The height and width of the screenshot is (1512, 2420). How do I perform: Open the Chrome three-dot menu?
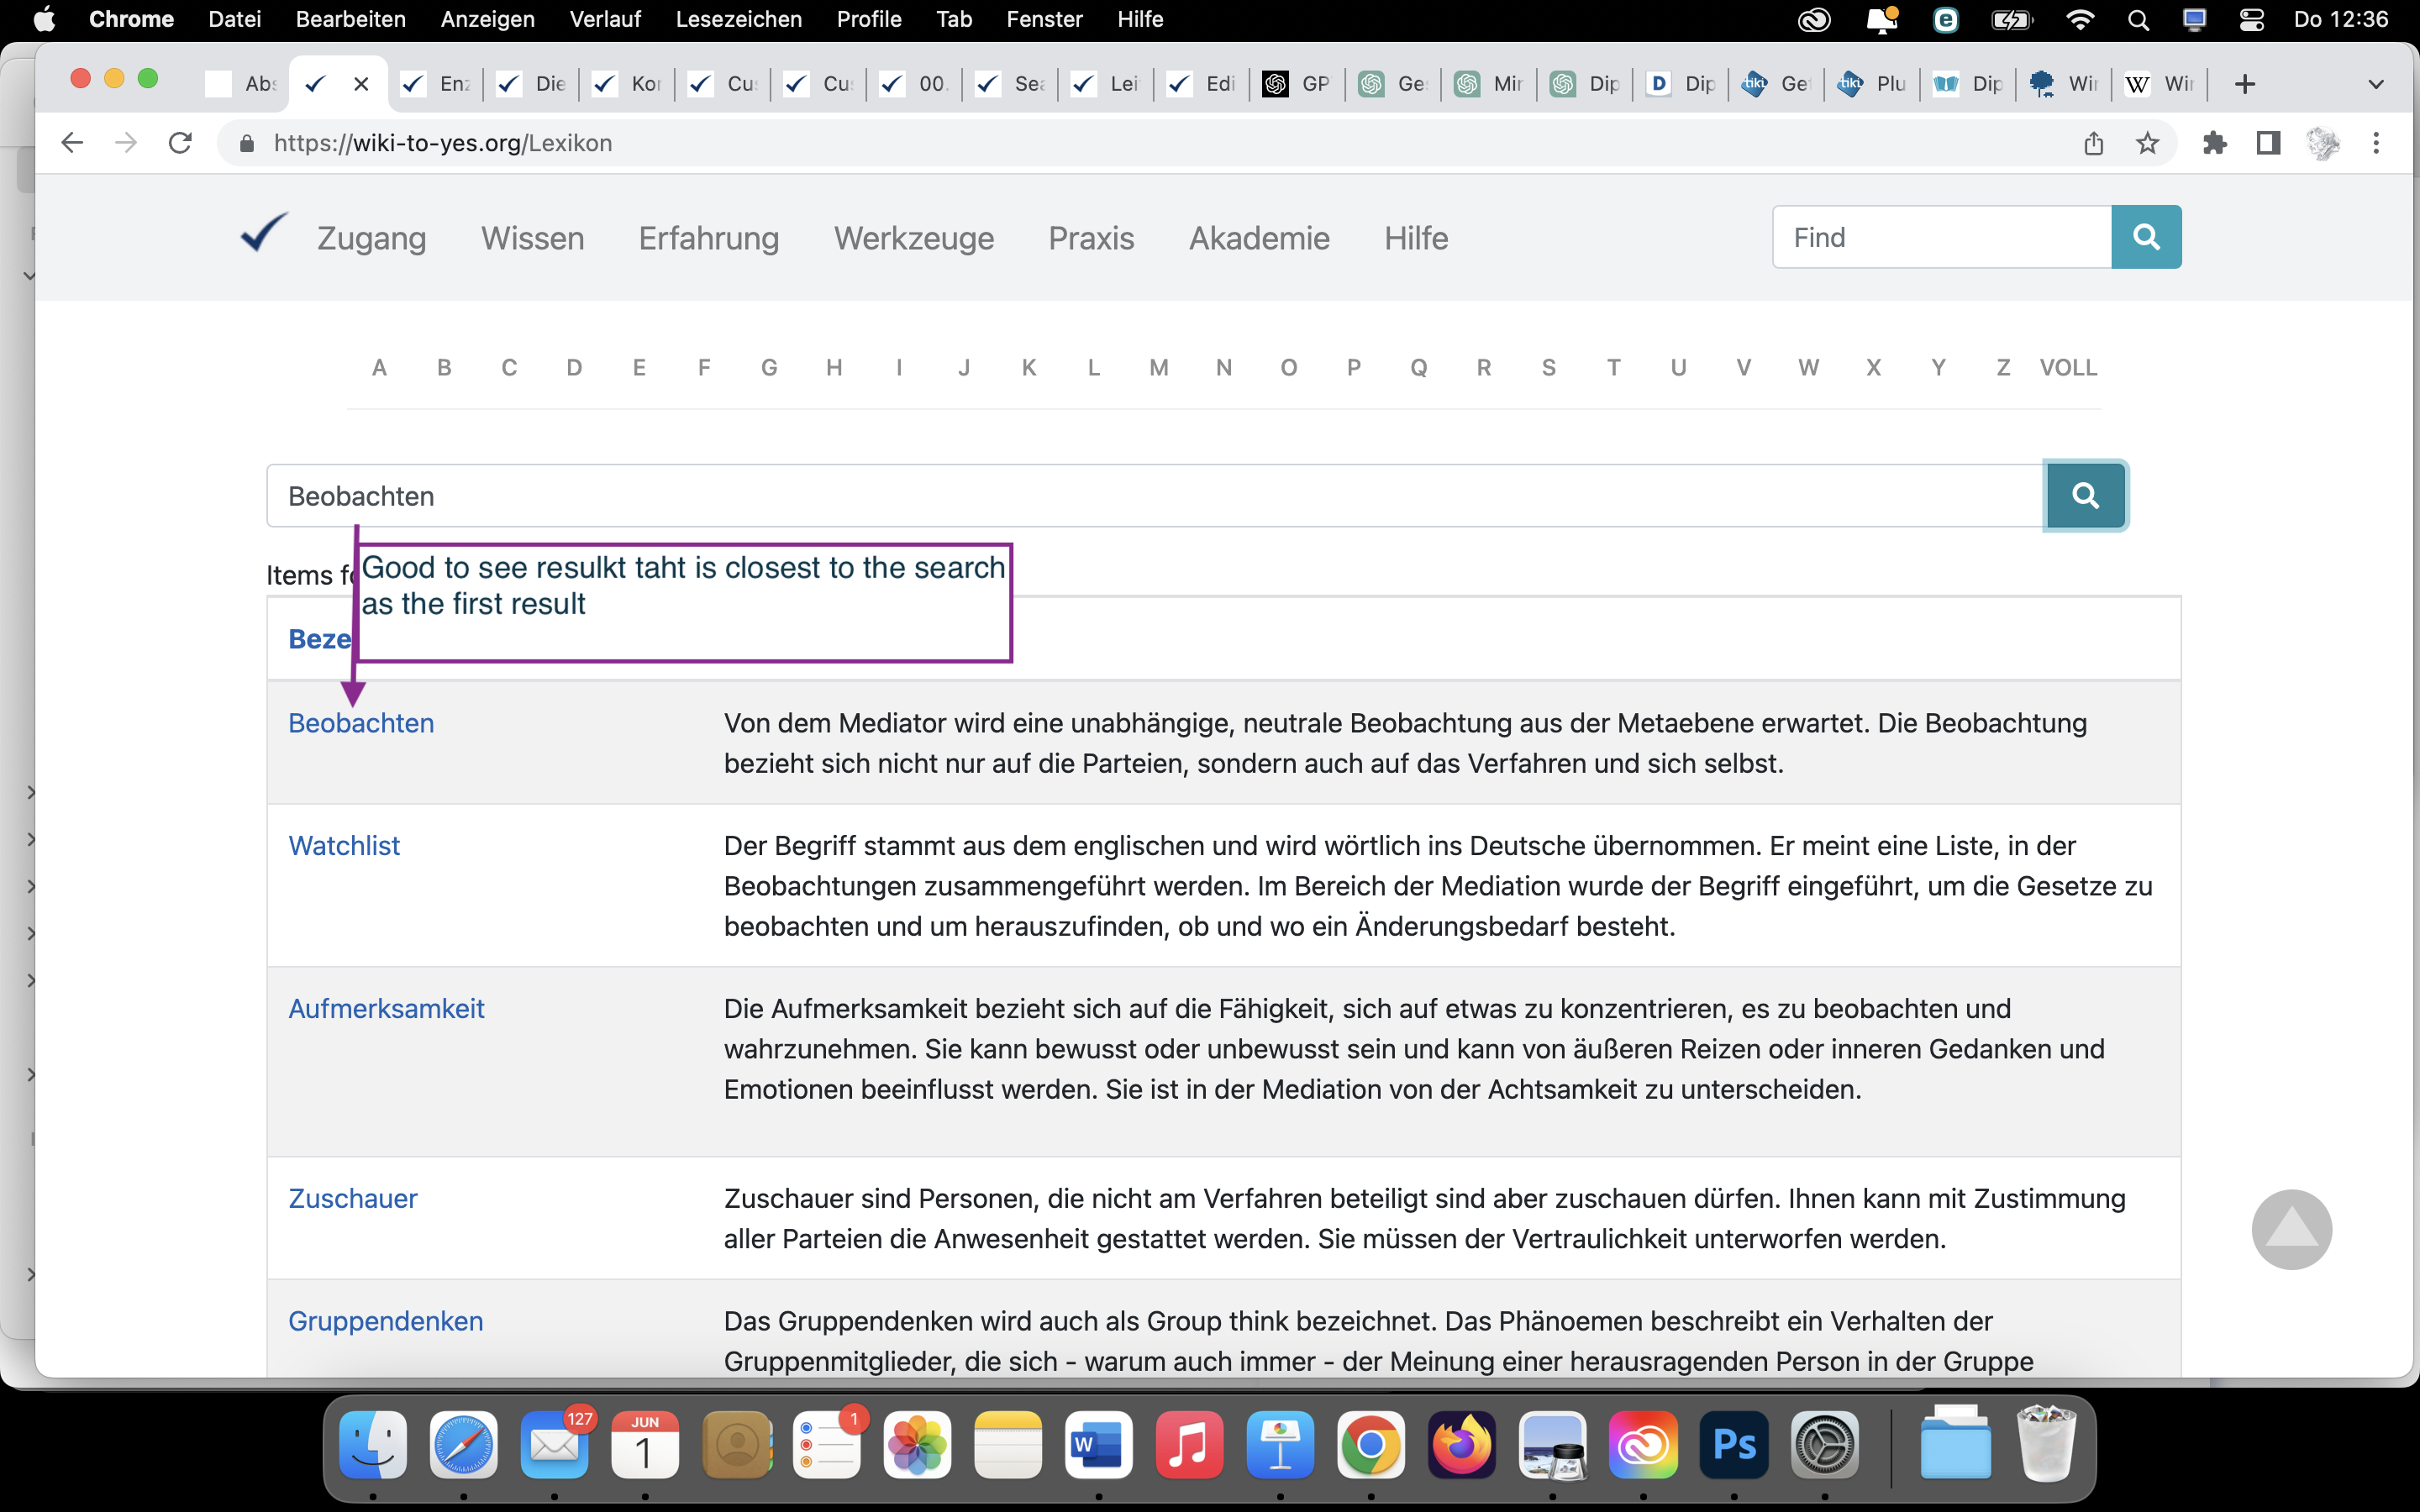point(2376,143)
